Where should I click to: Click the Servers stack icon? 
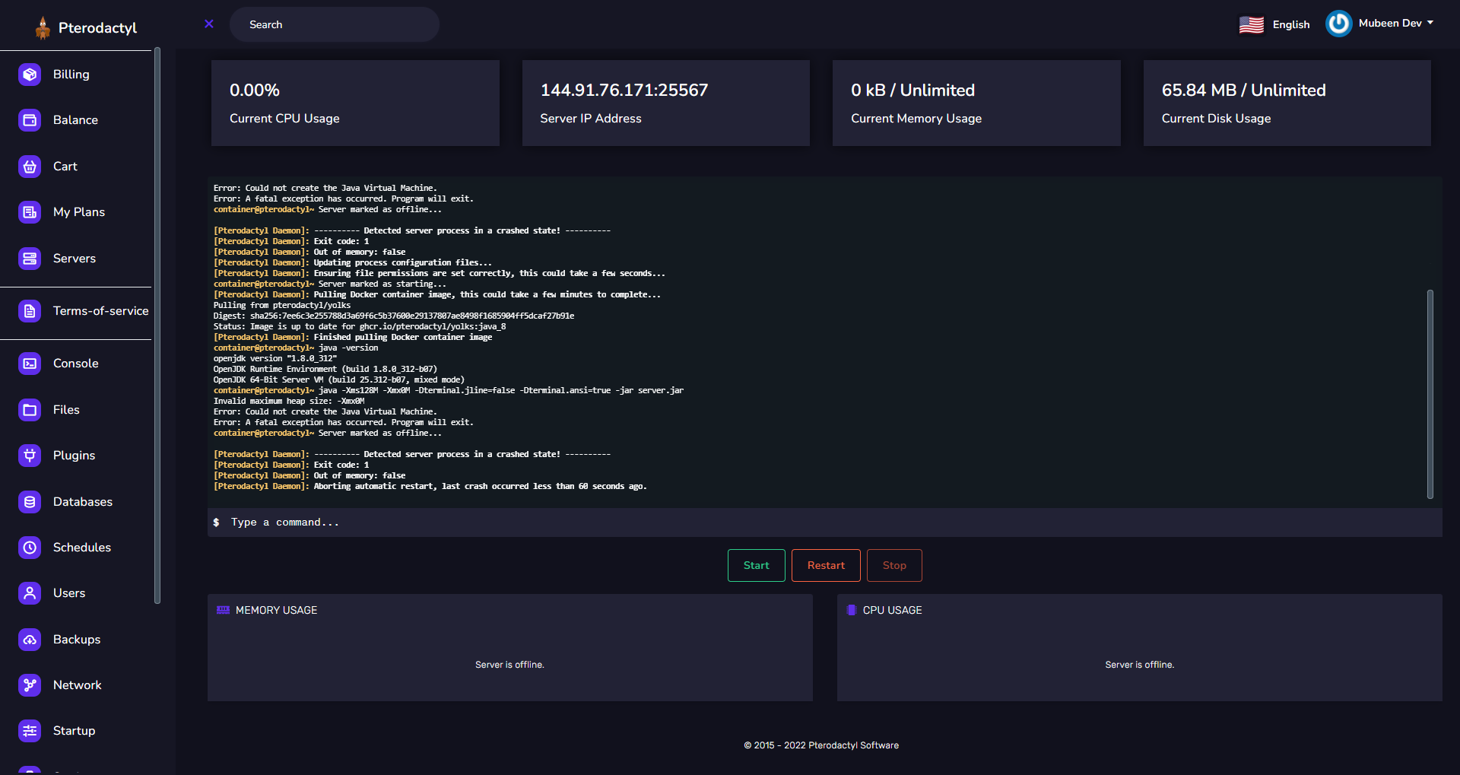tap(30, 259)
